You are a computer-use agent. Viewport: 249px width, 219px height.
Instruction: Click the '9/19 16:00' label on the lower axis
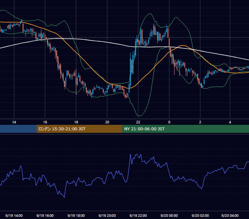pyautogui.click(x=45, y=215)
